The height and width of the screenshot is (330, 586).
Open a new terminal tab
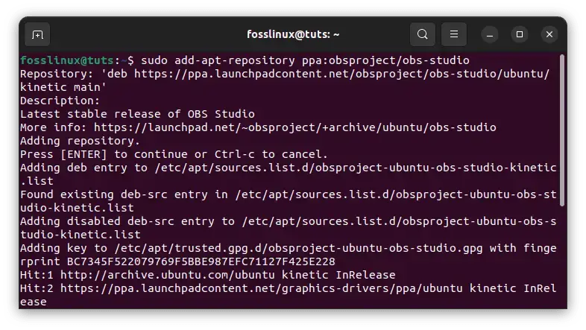coord(37,35)
